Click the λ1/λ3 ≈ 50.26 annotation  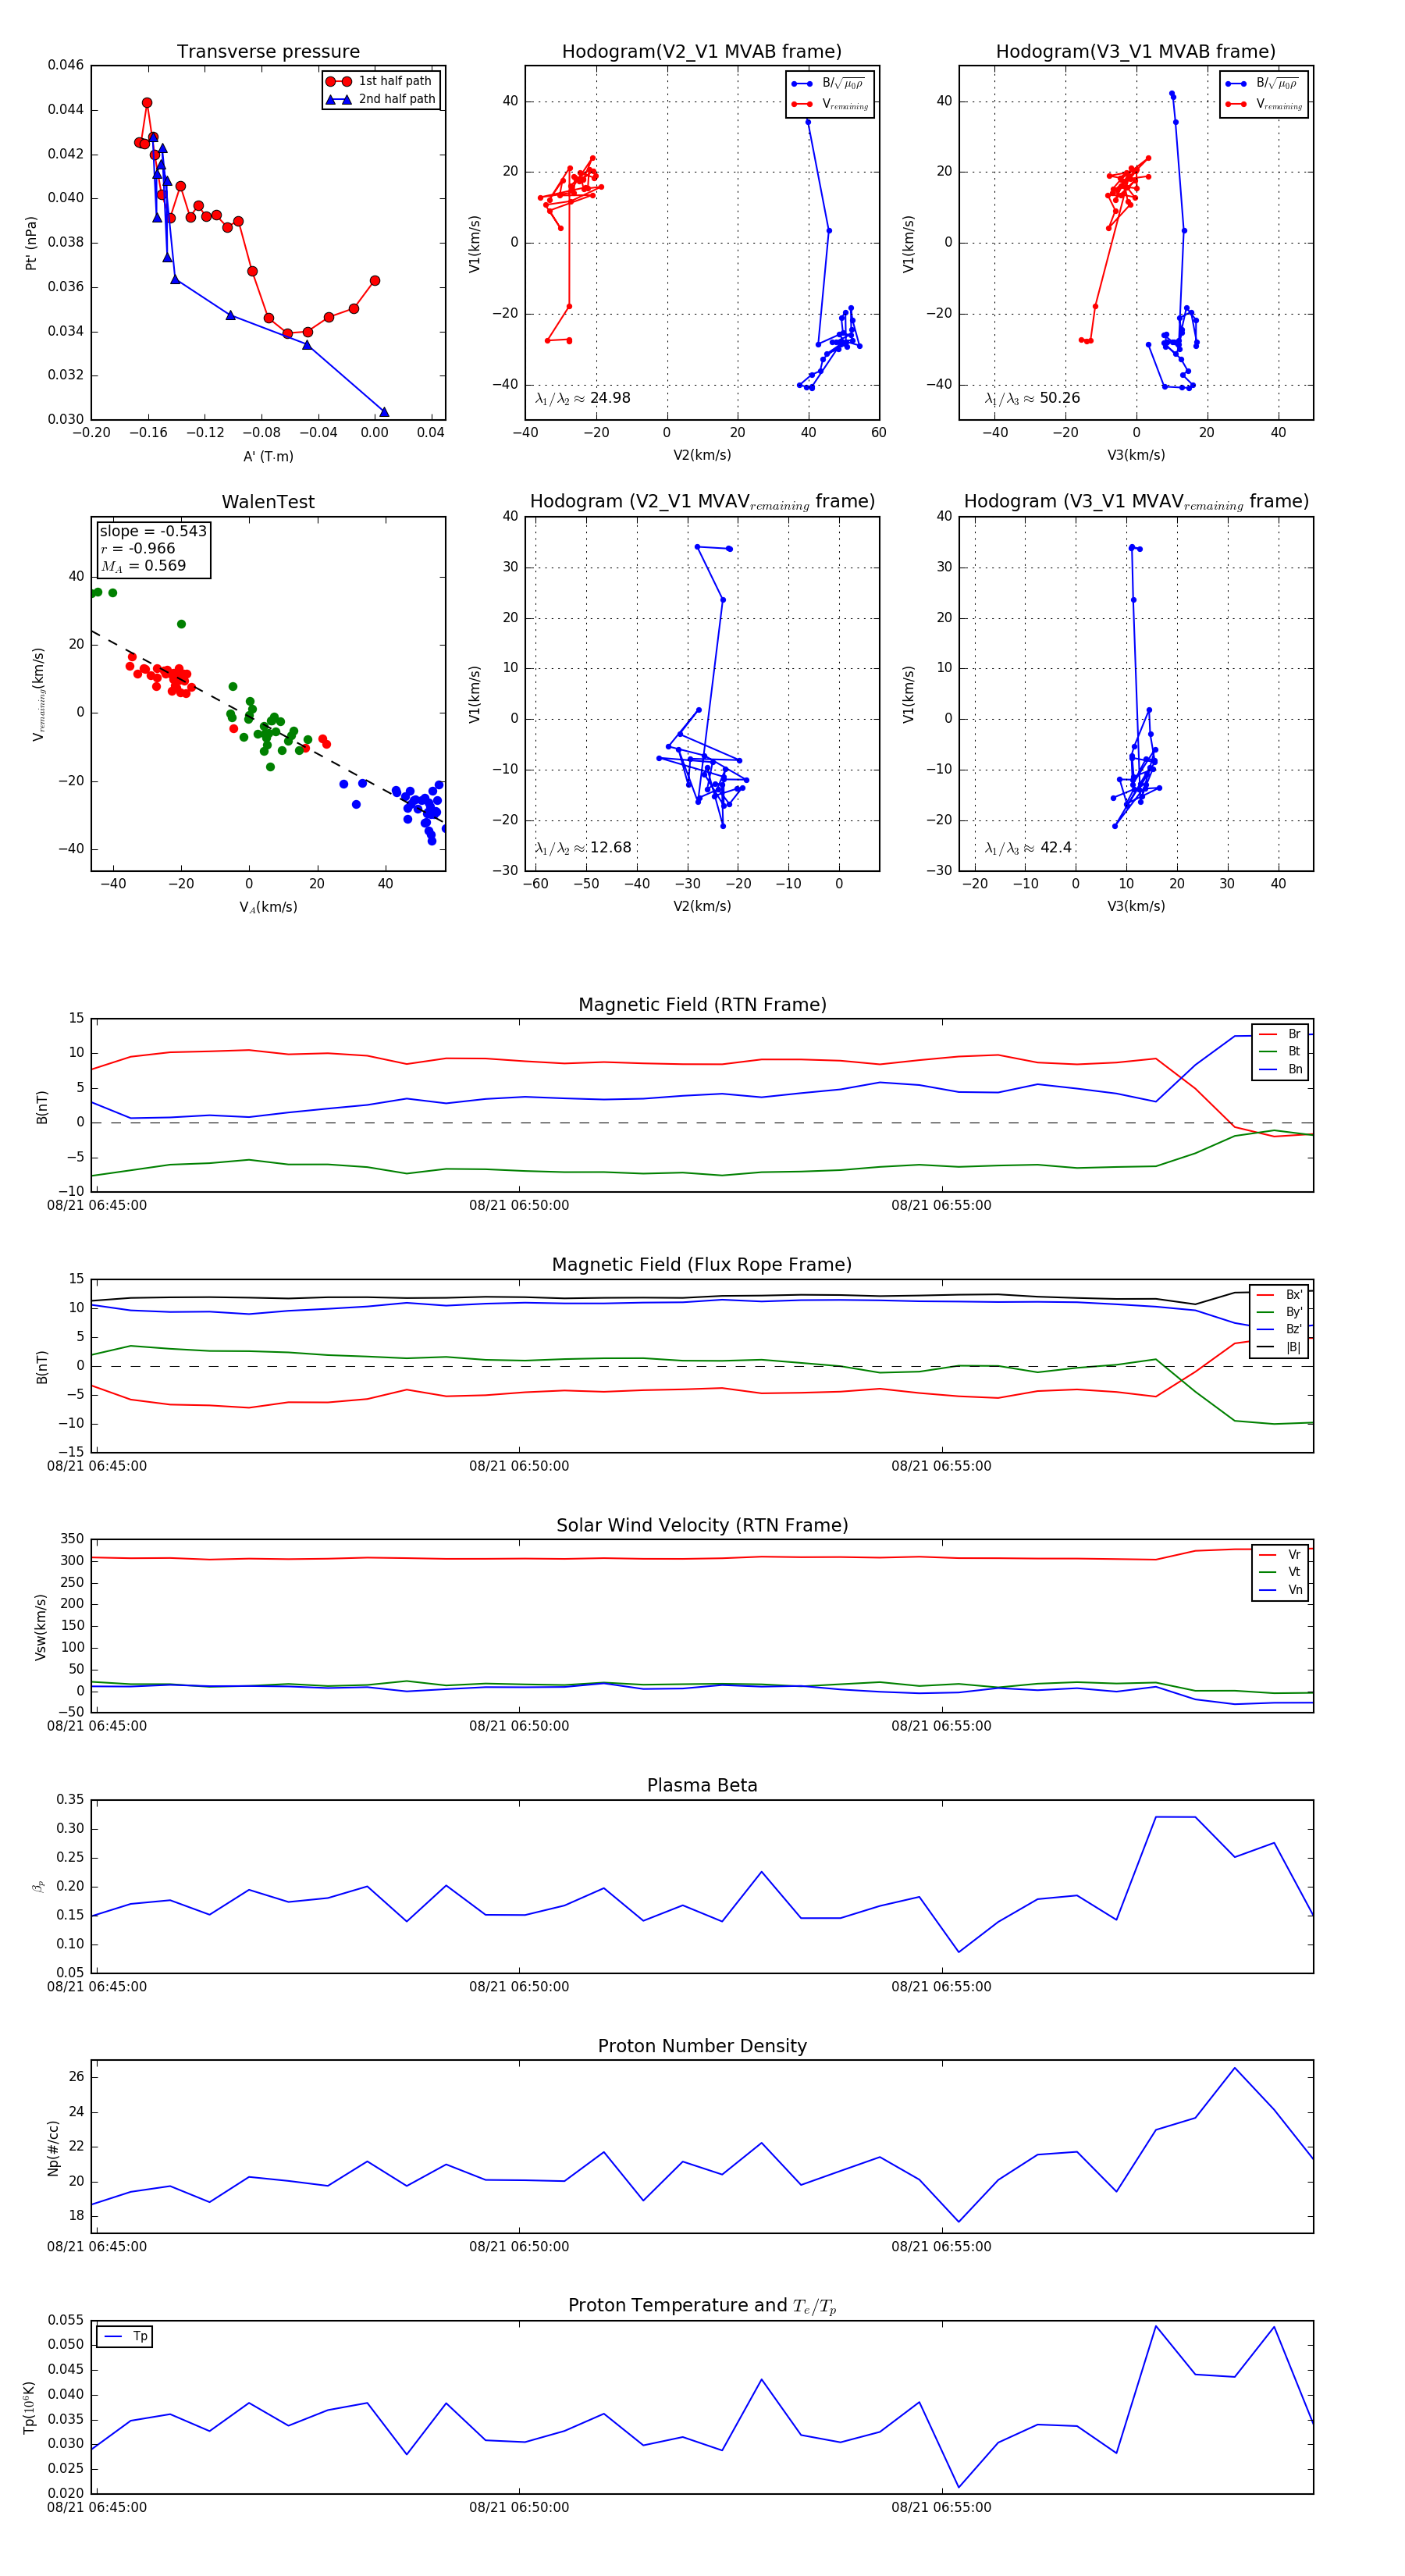(1032, 398)
